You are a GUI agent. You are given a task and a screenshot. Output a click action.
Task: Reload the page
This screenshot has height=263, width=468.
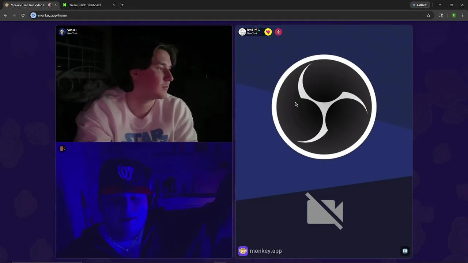point(23,15)
